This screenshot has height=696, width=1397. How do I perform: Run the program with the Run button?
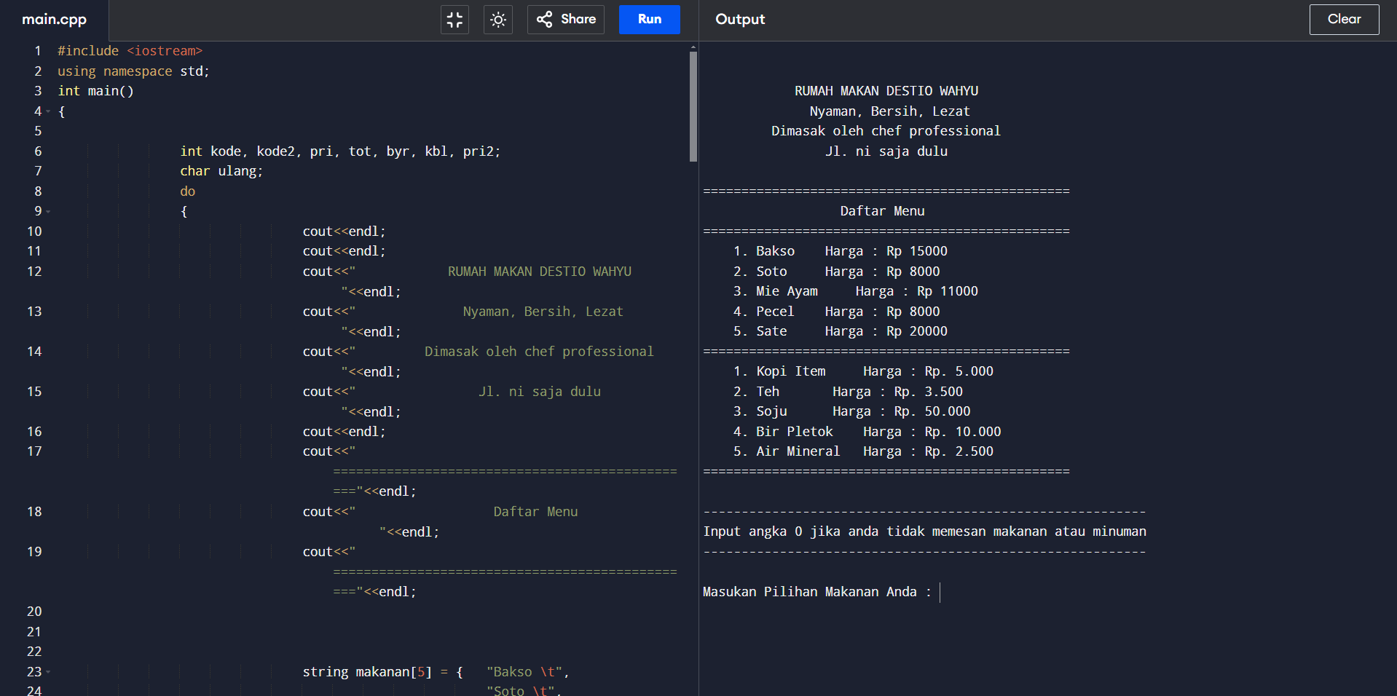pos(650,20)
